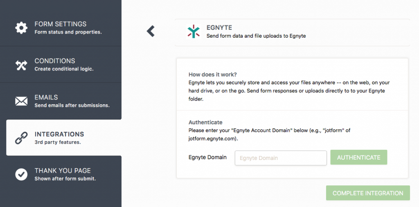Click the Conditions crossed-tools icon
The image size is (419, 207).
pos(21,65)
